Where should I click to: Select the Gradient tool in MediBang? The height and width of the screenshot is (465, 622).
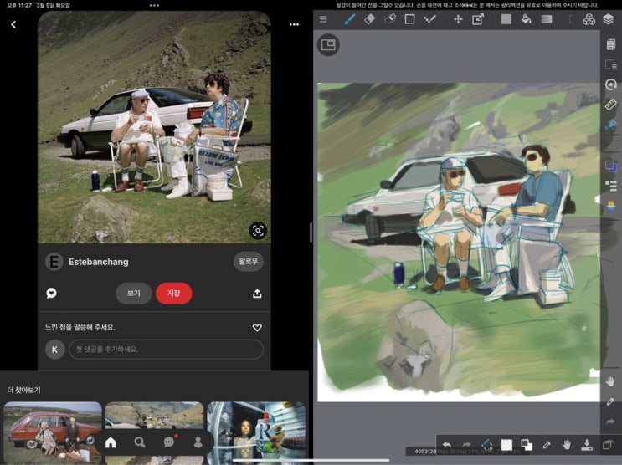(x=547, y=19)
